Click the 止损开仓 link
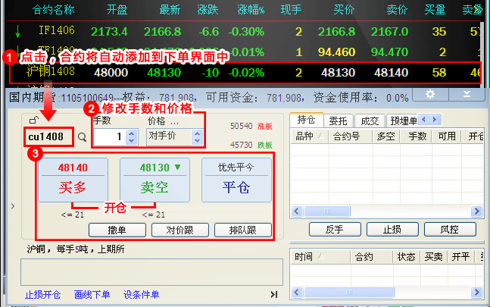Image resolution: width=490 pixels, height=307 pixels. [43, 294]
